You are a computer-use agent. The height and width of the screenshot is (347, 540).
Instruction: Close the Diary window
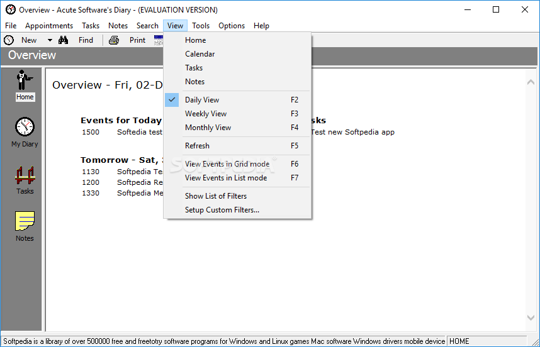(525, 9)
